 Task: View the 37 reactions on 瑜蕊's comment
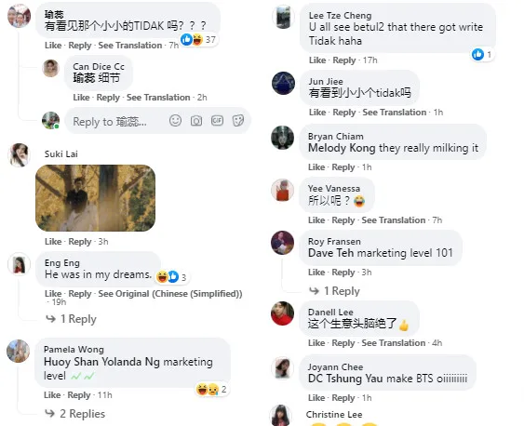click(x=198, y=39)
